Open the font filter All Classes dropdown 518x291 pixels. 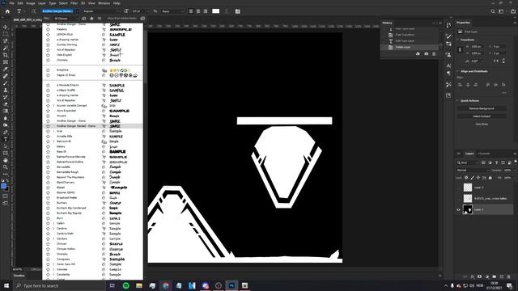(66, 19)
